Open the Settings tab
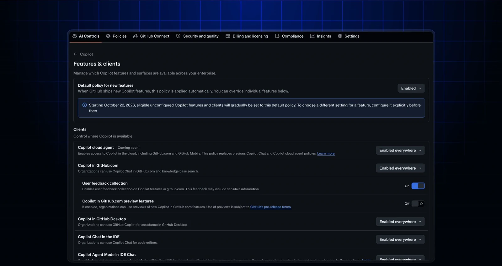Image resolution: width=502 pixels, height=266 pixels. [x=349, y=36]
